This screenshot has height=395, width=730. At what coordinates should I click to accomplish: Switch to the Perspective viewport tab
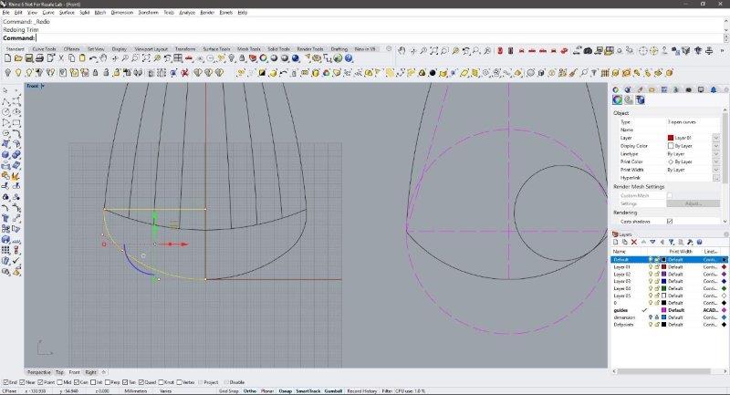pyautogui.click(x=38, y=372)
